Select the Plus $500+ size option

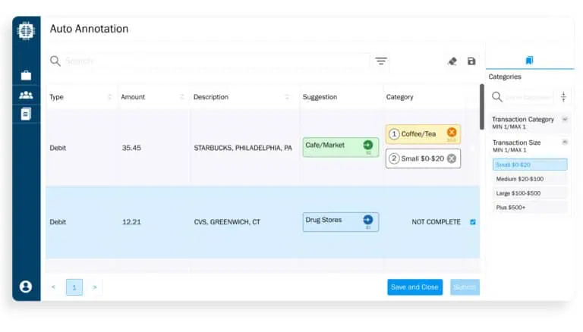(x=530, y=207)
